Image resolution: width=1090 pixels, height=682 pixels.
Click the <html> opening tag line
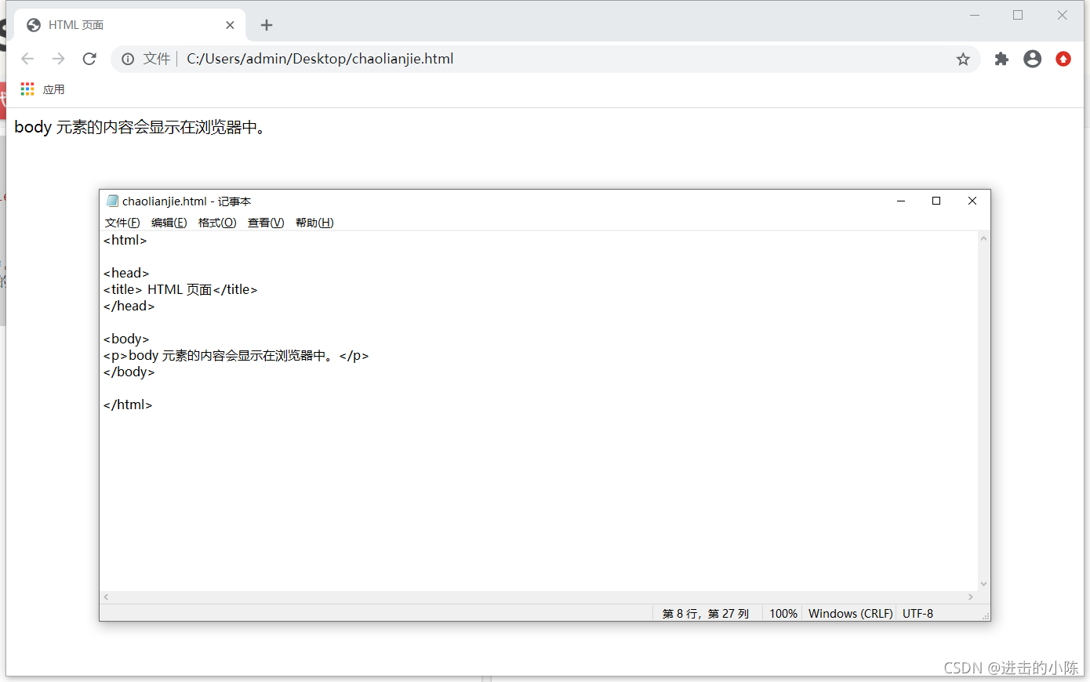point(125,240)
